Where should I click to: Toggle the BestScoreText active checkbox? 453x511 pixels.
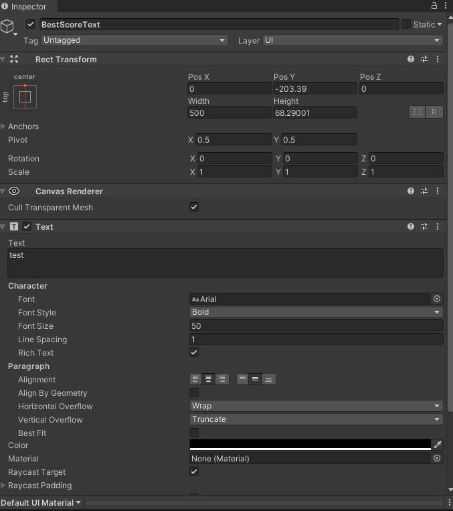(31, 24)
